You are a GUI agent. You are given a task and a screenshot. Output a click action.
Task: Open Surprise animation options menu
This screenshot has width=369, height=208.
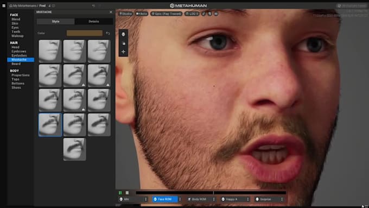282,199
